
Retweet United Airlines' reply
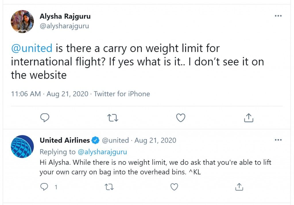pyautogui.click(x=109, y=187)
